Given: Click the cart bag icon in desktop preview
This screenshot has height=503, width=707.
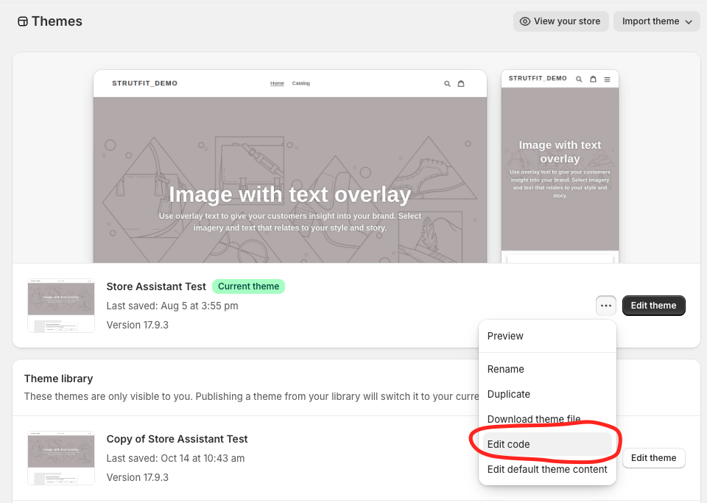Looking at the screenshot, I should tap(461, 83).
